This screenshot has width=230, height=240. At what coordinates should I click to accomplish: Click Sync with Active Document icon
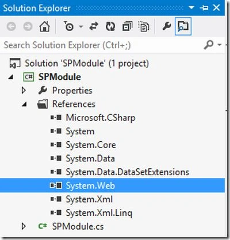(94, 26)
